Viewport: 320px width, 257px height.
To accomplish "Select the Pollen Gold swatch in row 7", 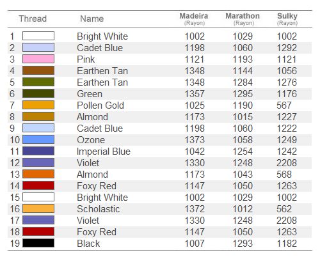I will (38, 105).
